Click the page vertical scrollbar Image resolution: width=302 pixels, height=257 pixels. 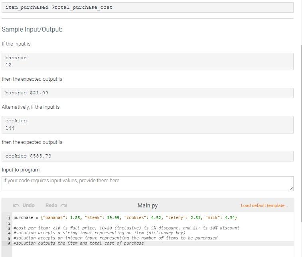pyautogui.click(x=301, y=133)
